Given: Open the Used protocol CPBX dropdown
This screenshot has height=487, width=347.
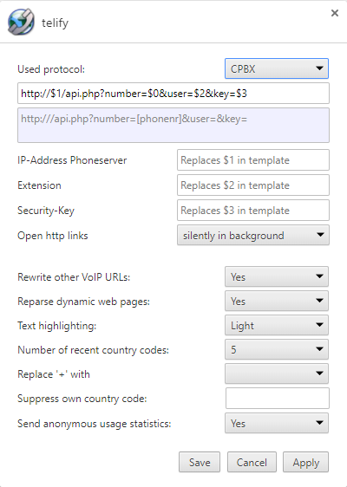Looking at the screenshot, I should click(277, 68).
